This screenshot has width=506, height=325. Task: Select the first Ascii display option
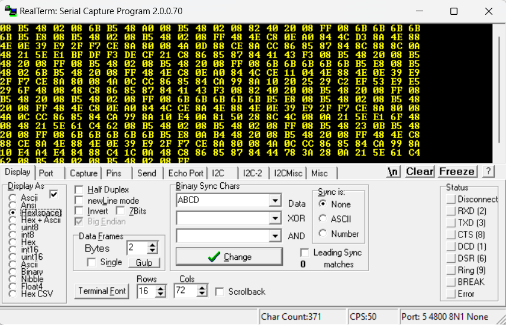[13, 198]
